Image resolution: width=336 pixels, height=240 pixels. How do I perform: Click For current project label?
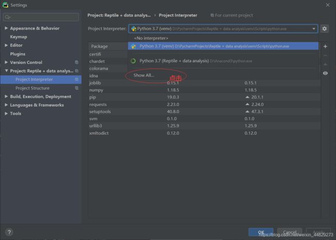pos(234,15)
